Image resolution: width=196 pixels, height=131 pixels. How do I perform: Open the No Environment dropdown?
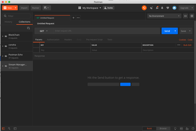click(x=164, y=16)
